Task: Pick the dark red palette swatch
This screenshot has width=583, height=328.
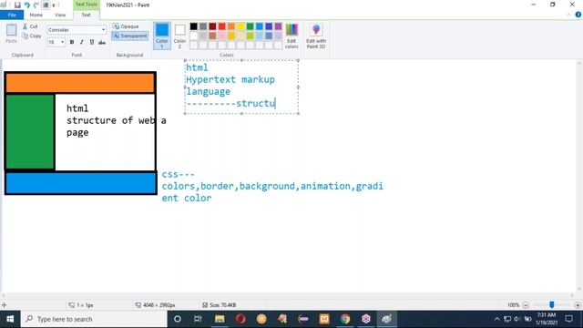Action: (x=212, y=26)
